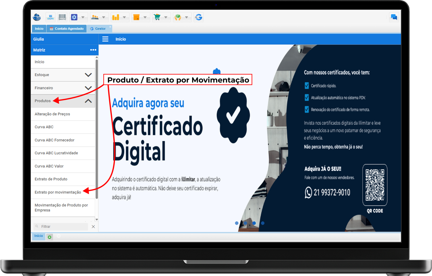Screen dimensions: 432x276
Task: Click the blue G Gestor toolbar icon
Action: [x=199, y=17]
